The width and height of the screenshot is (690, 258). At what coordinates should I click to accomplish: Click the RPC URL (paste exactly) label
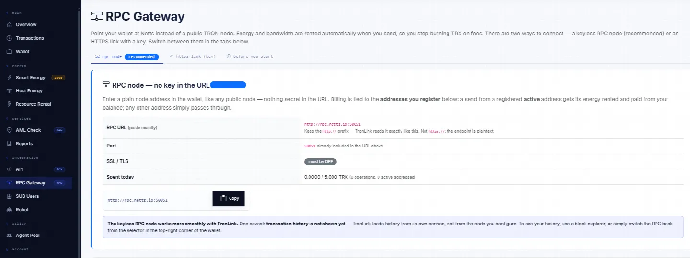132,128
